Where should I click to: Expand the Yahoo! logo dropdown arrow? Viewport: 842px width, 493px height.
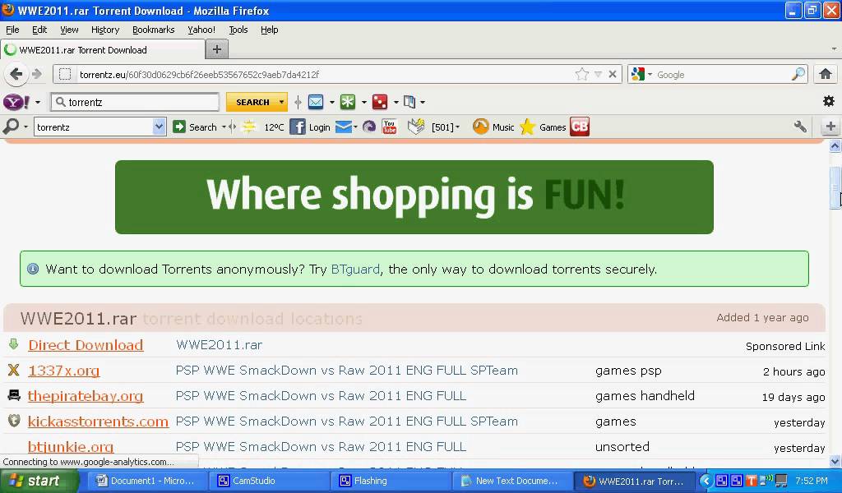click(38, 102)
